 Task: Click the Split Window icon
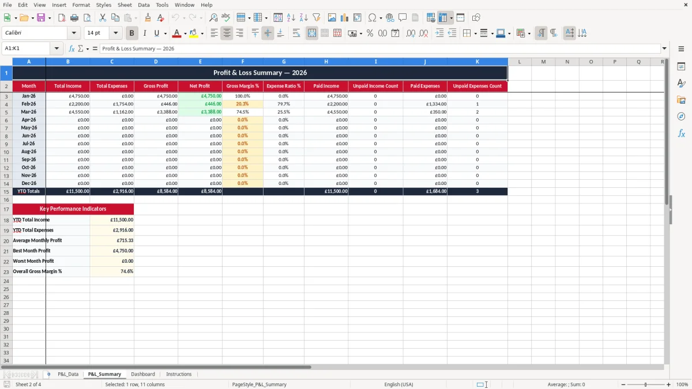coord(460,18)
